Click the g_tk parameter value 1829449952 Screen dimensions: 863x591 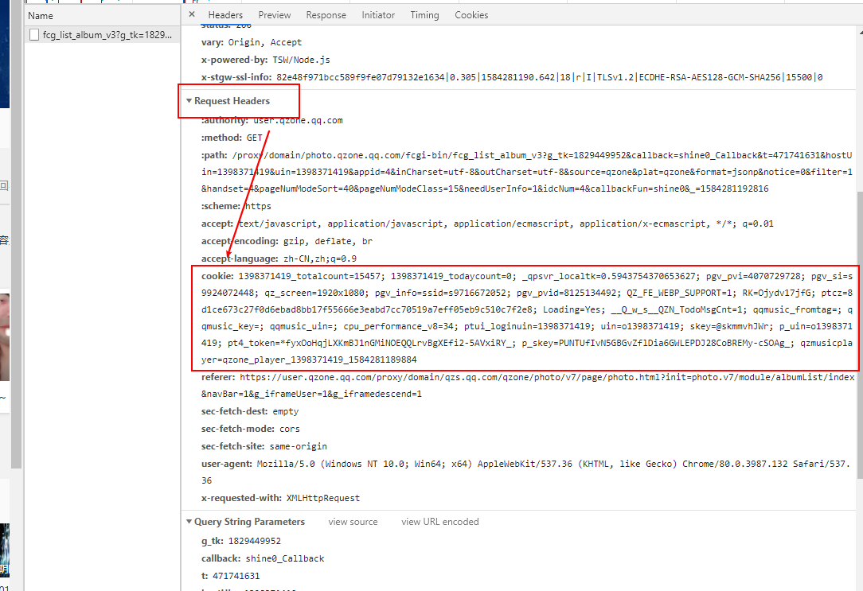(x=255, y=540)
